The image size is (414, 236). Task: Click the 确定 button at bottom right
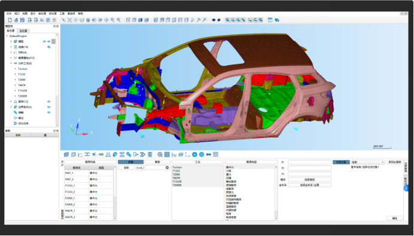point(395,218)
